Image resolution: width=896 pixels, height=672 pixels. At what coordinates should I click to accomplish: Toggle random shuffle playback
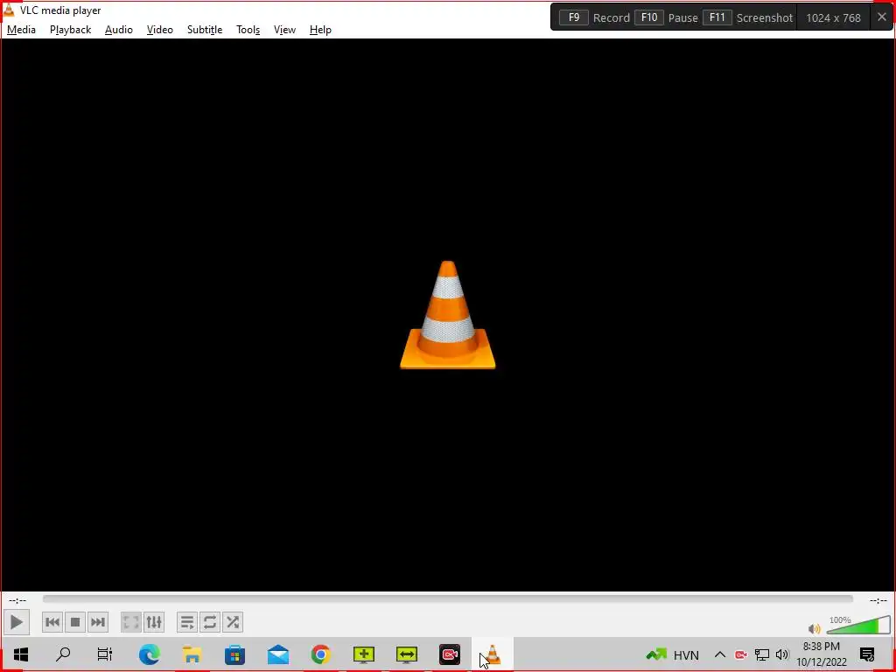(x=233, y=622)
